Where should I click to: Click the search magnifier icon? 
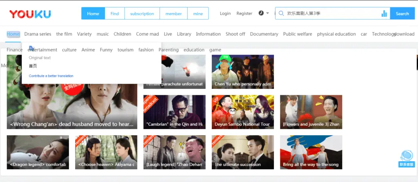tap(281, 13)
